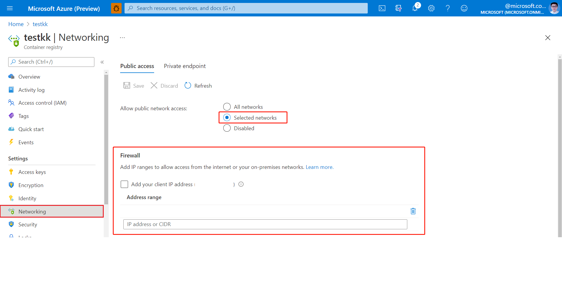Open the Cloud Shell terminal icon

(382, 8)
